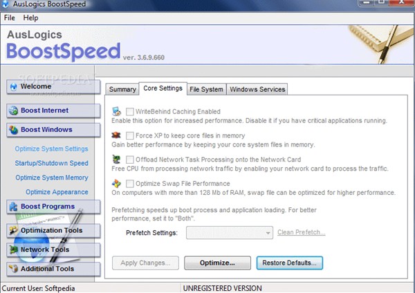
Task: Open the Prefetch Settings dropdown
Action: tap(230, 233)
